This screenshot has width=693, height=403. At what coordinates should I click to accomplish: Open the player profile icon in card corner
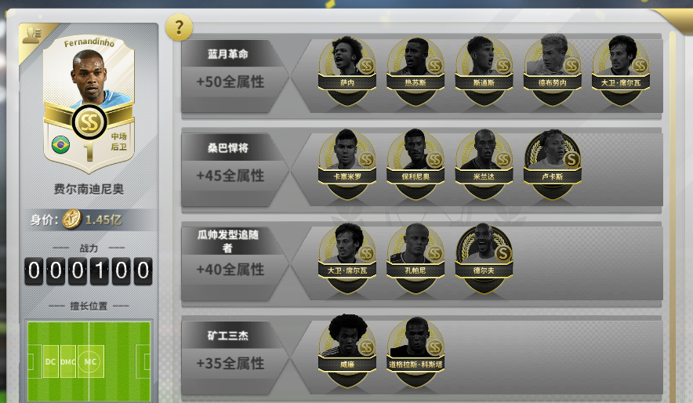(32, 35)
